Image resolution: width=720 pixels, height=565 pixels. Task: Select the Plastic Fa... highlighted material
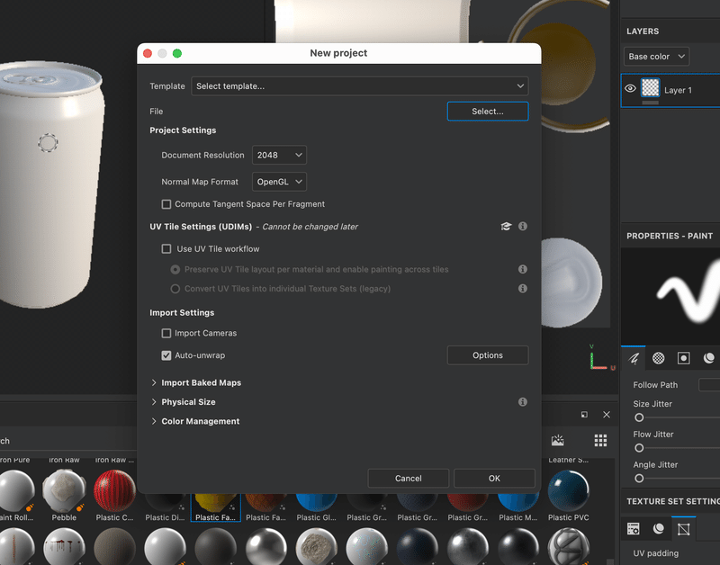tap(215, 507)
